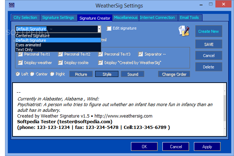Choose Text Only signature option
This screenshot has height=156, width=234.
click(x=58, y=50)
